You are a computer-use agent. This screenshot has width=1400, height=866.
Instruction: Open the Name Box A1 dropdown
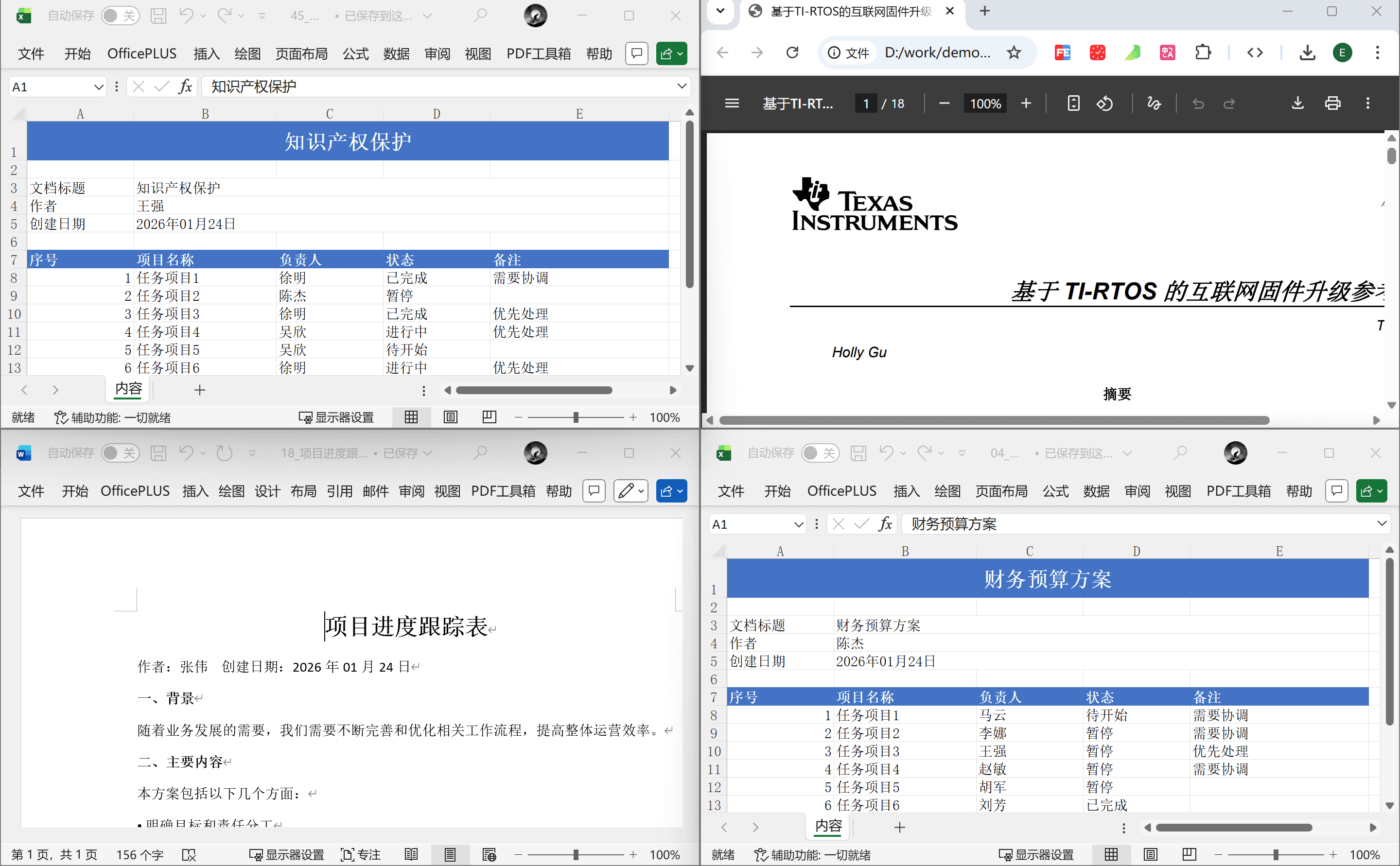98,87
